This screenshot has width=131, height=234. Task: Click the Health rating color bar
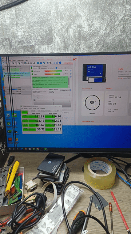(53, 74)
